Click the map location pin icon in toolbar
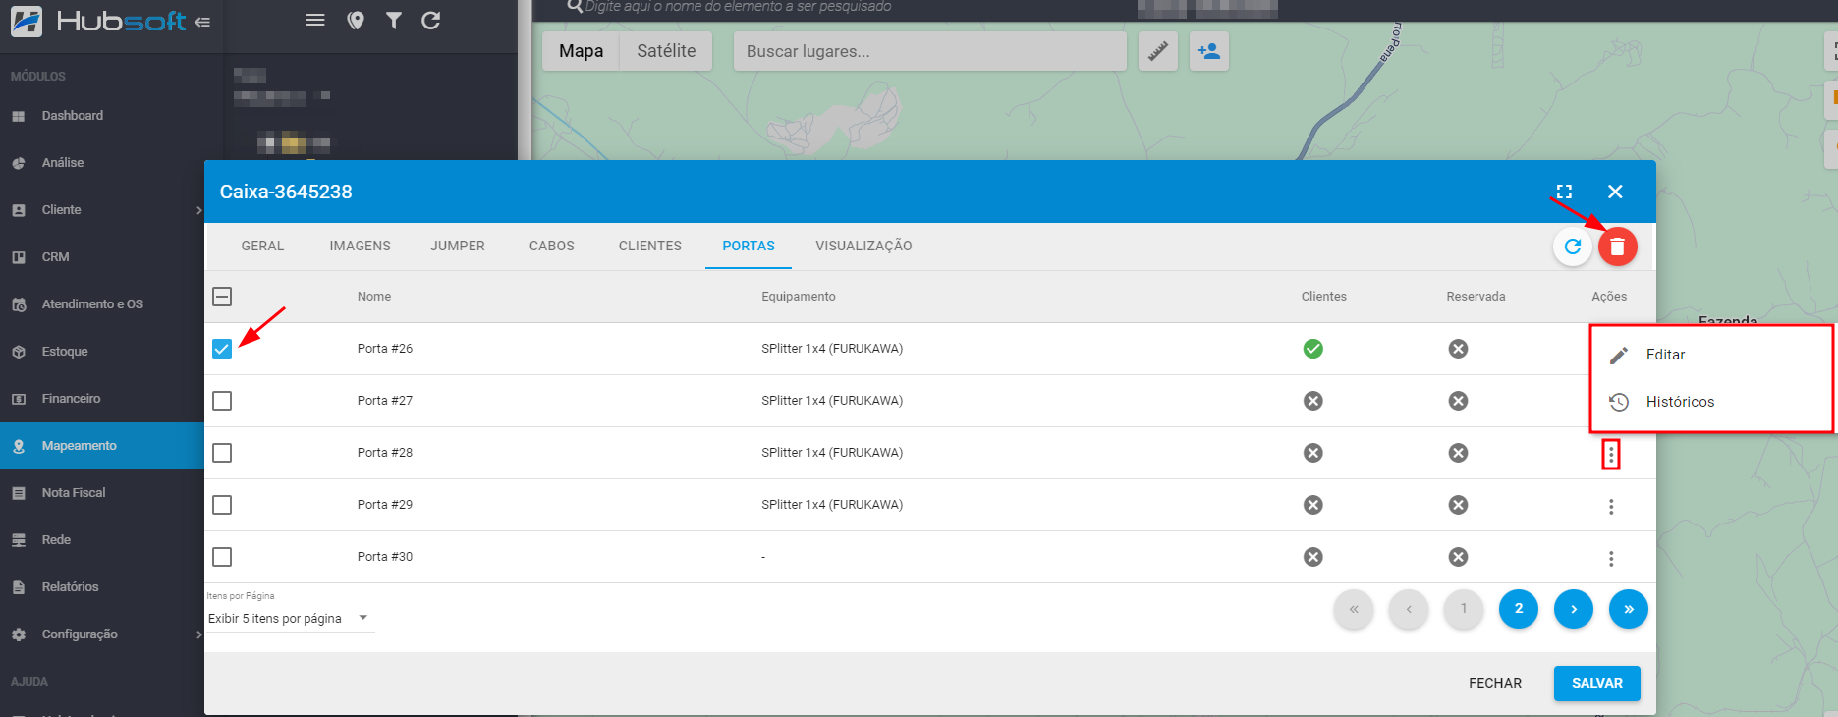The height and width of the screenshot is (717, 1838). pos(356,21)
